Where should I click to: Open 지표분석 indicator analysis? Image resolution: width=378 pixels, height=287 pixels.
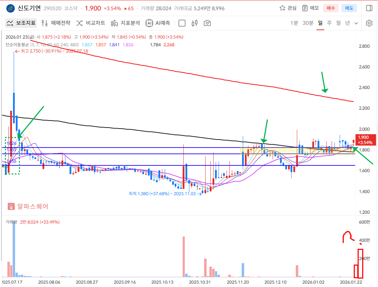click(x=125, y=23)
